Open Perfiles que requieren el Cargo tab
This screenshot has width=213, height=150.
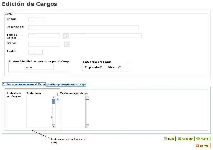(66, 85)
